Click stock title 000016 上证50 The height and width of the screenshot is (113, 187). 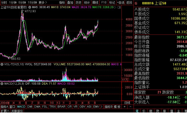click(154, 3)
